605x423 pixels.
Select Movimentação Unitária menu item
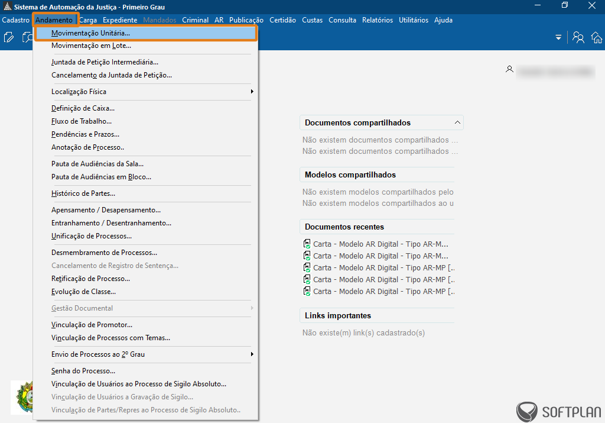tap(146, 33)
